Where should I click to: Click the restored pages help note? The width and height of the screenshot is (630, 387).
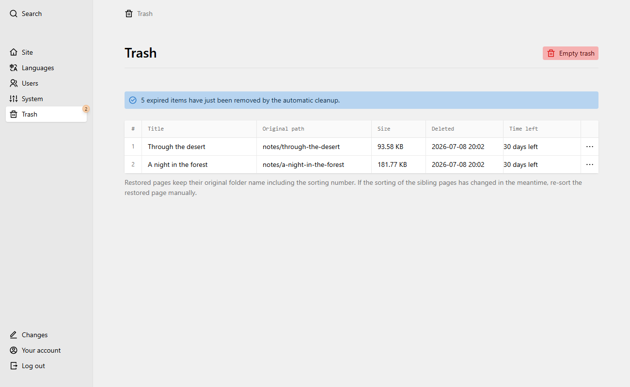(353, 188)
